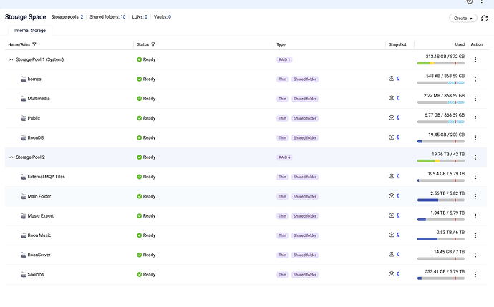Open the Create dropdown
Viewport: 494px width, 307px height.
(462, 19)
